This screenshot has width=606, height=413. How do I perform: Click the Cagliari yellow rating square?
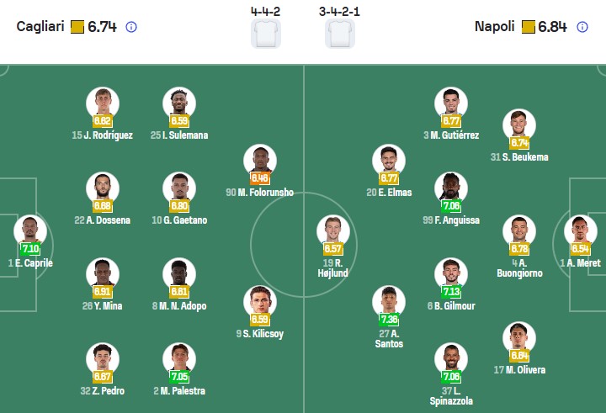tap(77, 27)
